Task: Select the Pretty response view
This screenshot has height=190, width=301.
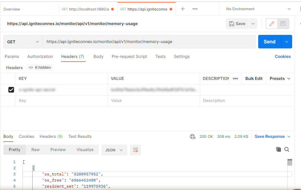Action: (x=15, y=150)
